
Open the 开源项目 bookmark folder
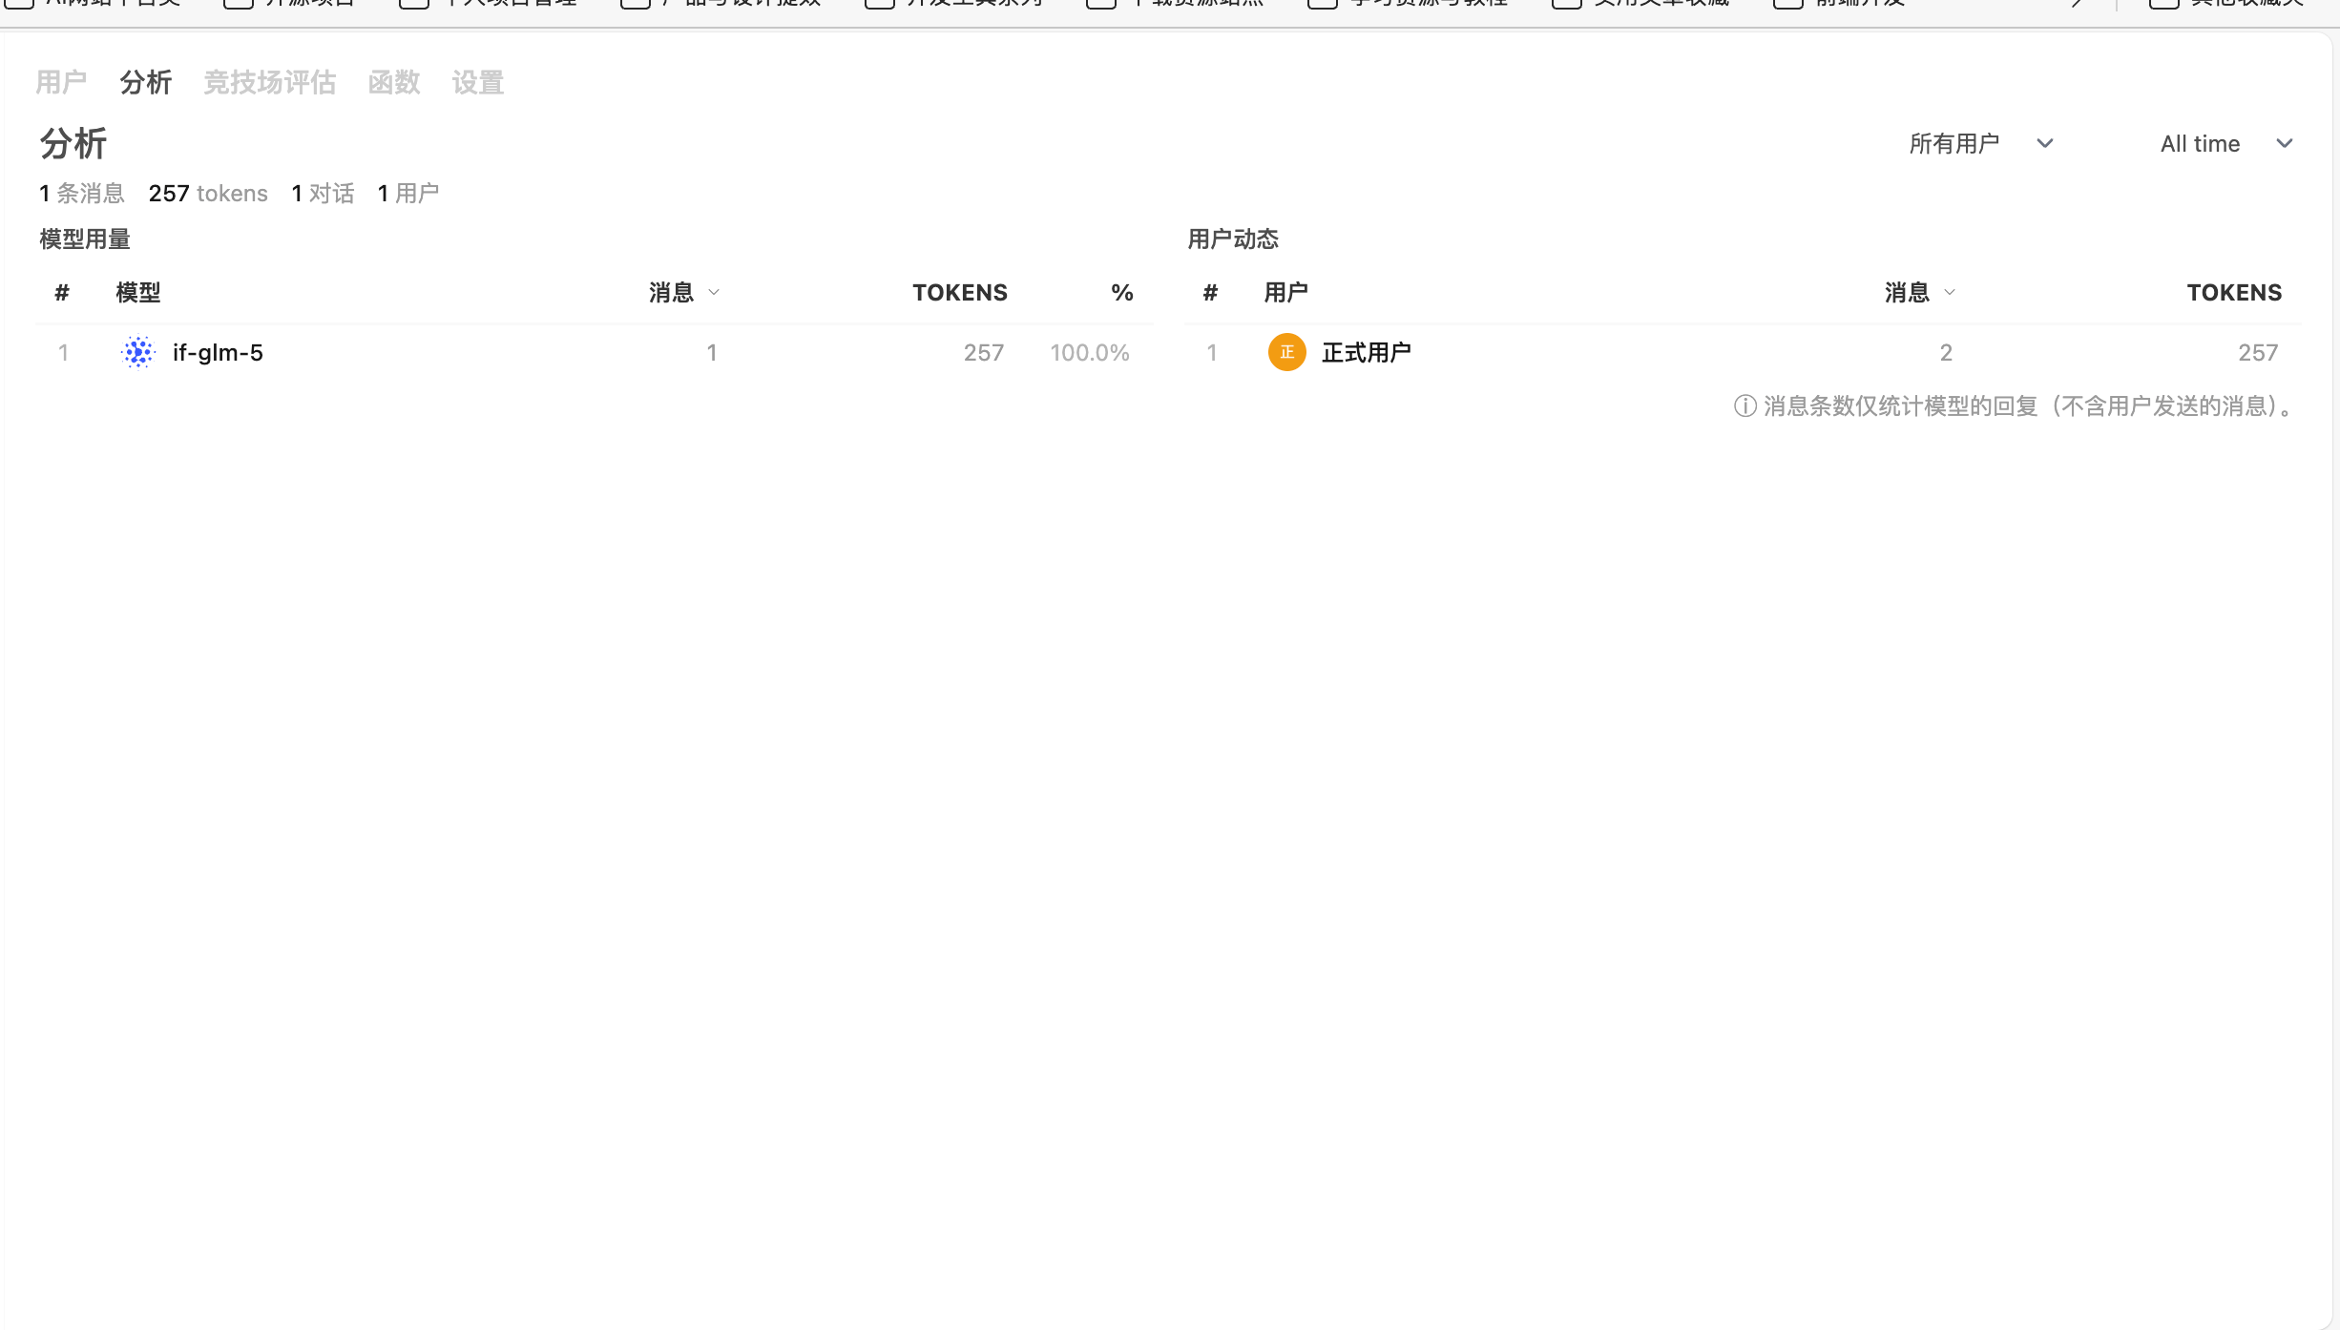click(290, 3)
